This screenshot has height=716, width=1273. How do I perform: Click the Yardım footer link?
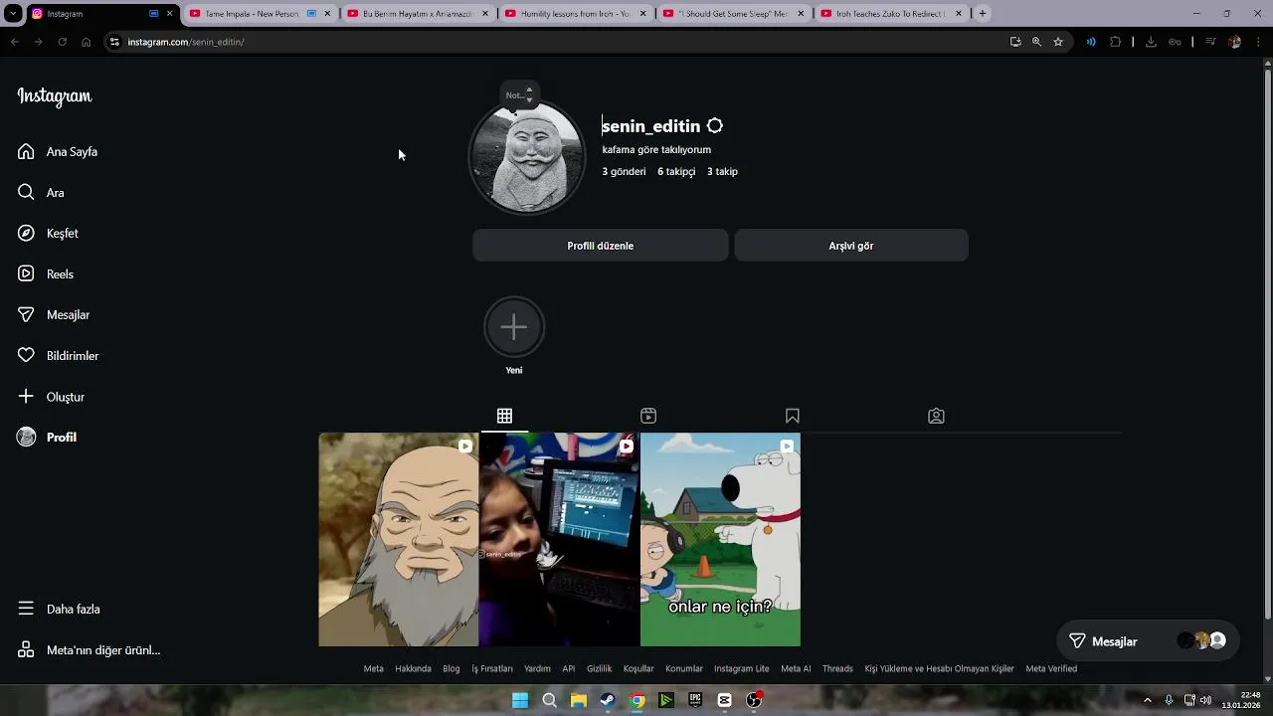[x=537, y=669]
